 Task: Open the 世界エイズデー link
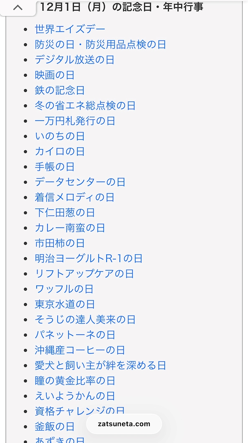point(70,29)
